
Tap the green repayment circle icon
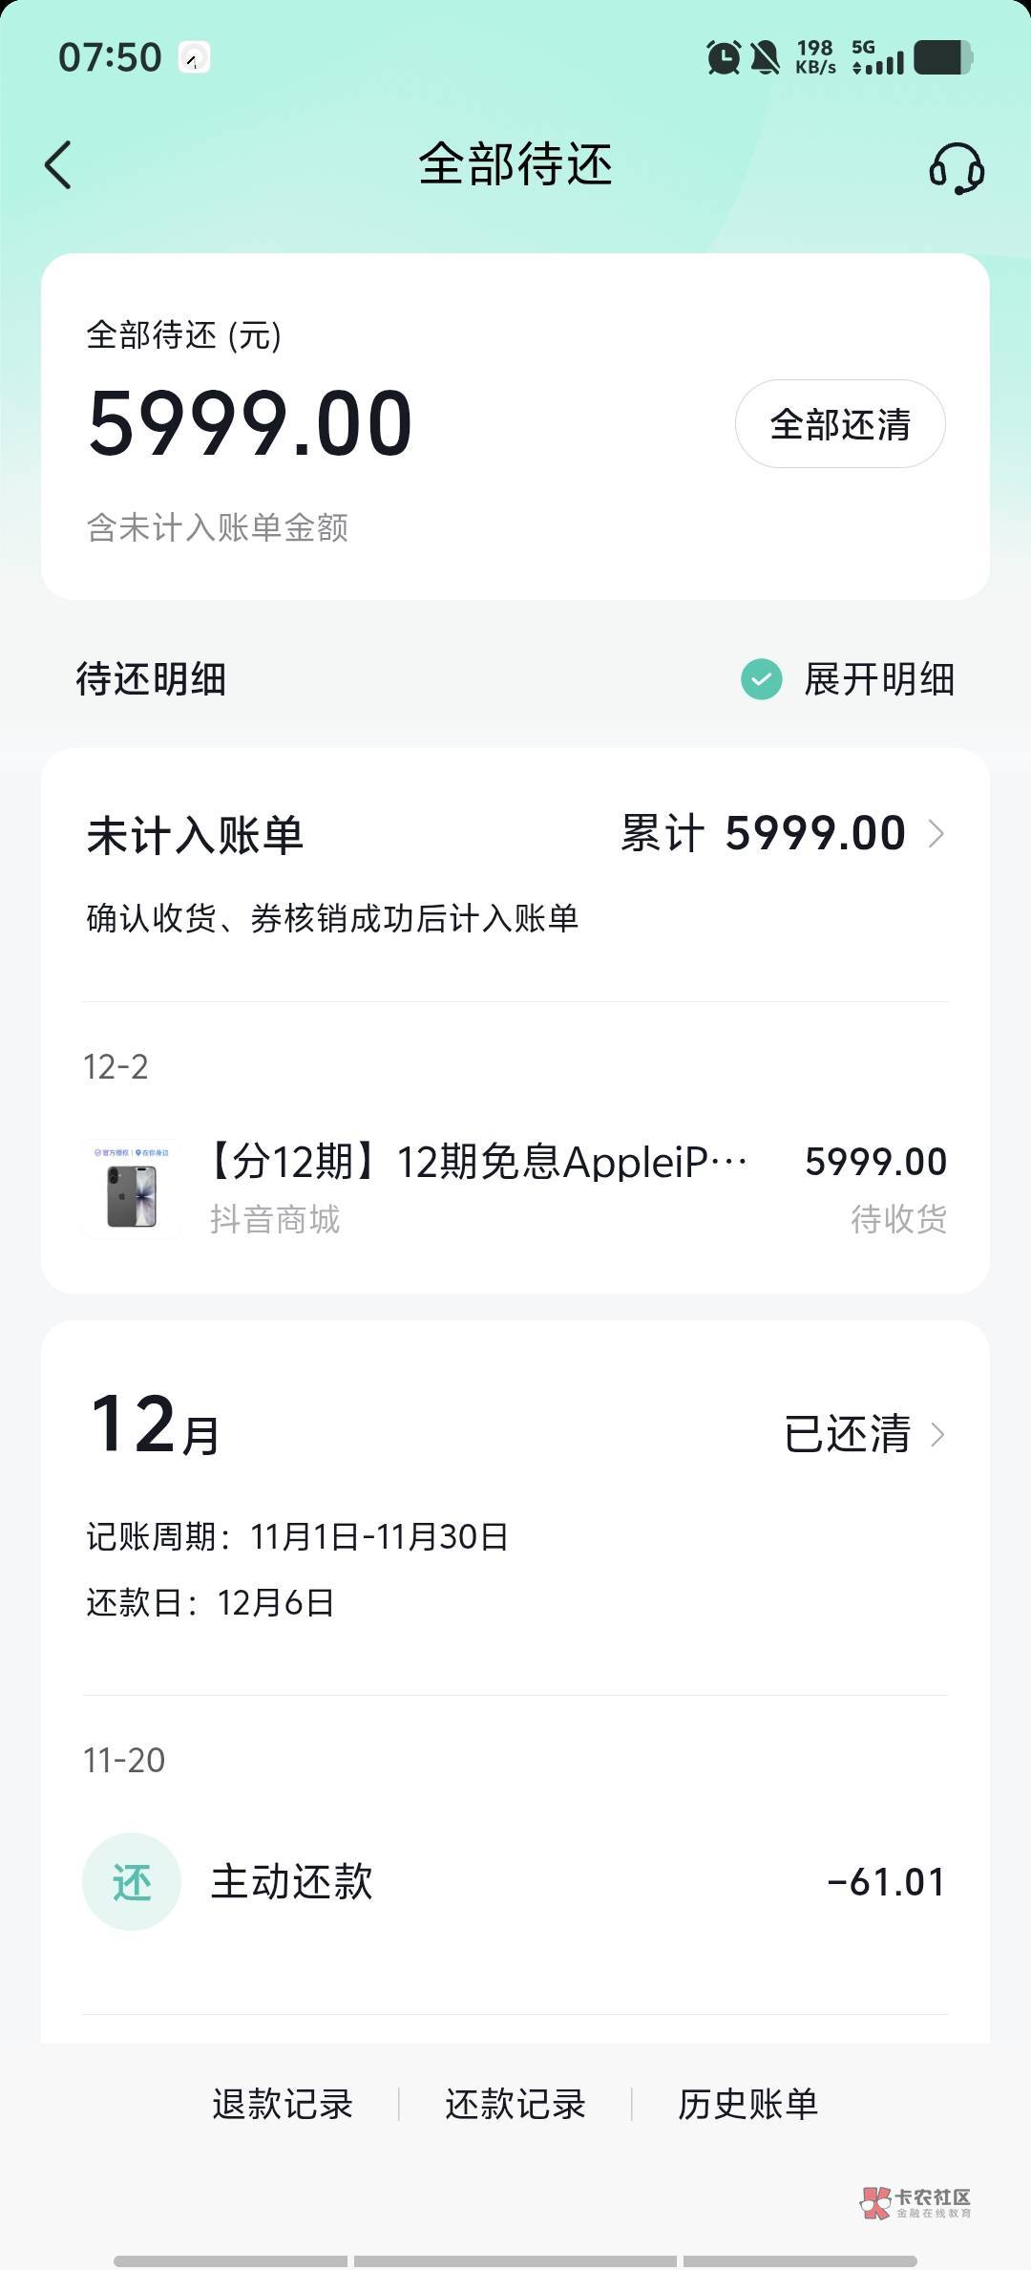point(132,1881)
